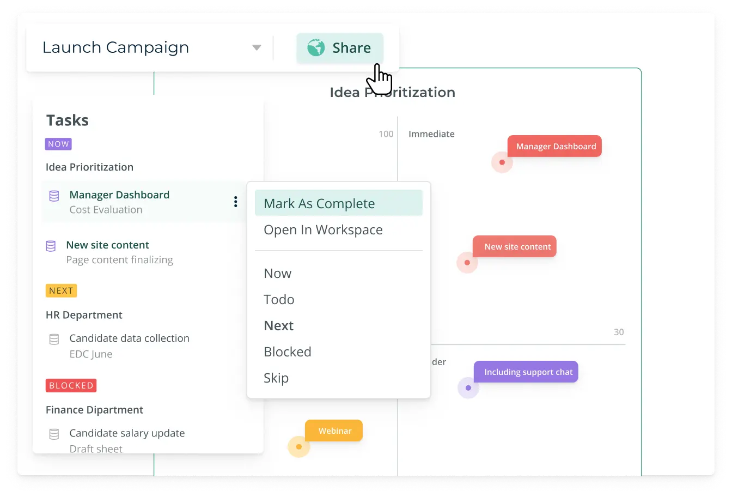Click the icon next to Candidate salary update
Image resolution: width=732 pixels, height=497 pixels.
(54, 434)
